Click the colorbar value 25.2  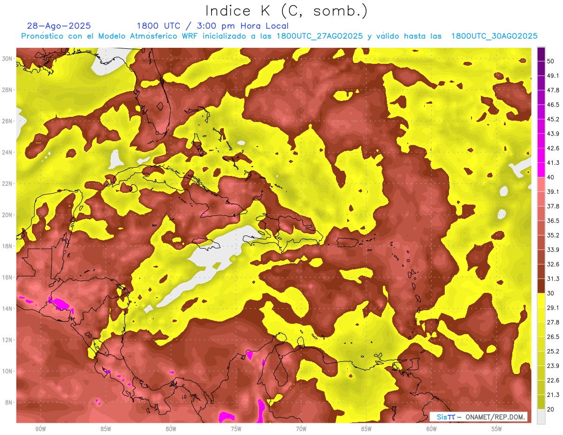point(553,351)
